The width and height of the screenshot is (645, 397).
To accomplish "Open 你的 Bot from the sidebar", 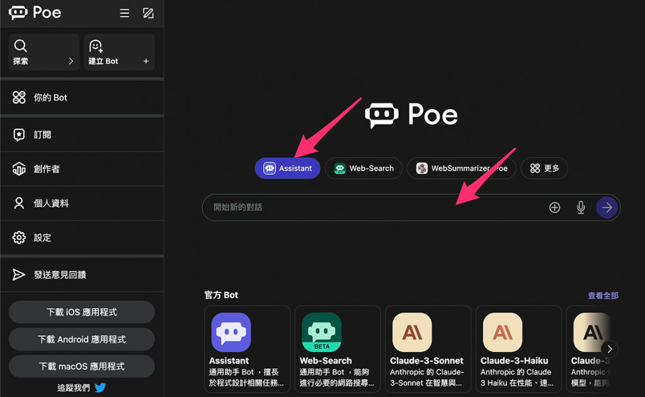I will [x=83, y=98].
